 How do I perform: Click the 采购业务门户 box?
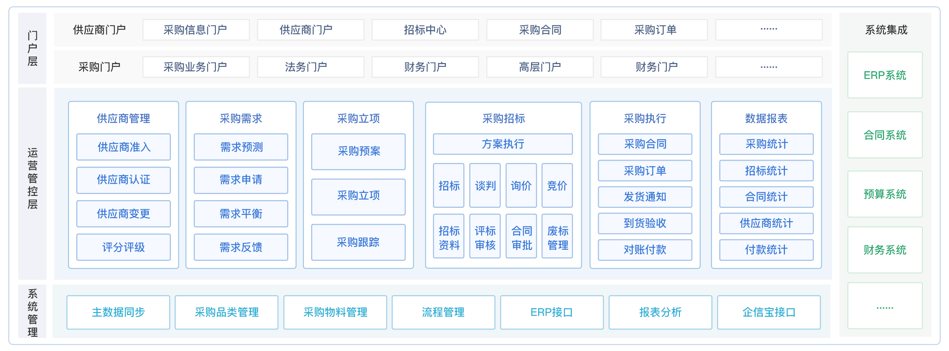(196, 67)
